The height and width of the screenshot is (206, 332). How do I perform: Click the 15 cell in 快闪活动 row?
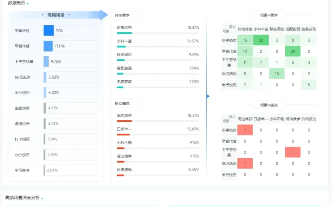(x=277, y=74)
